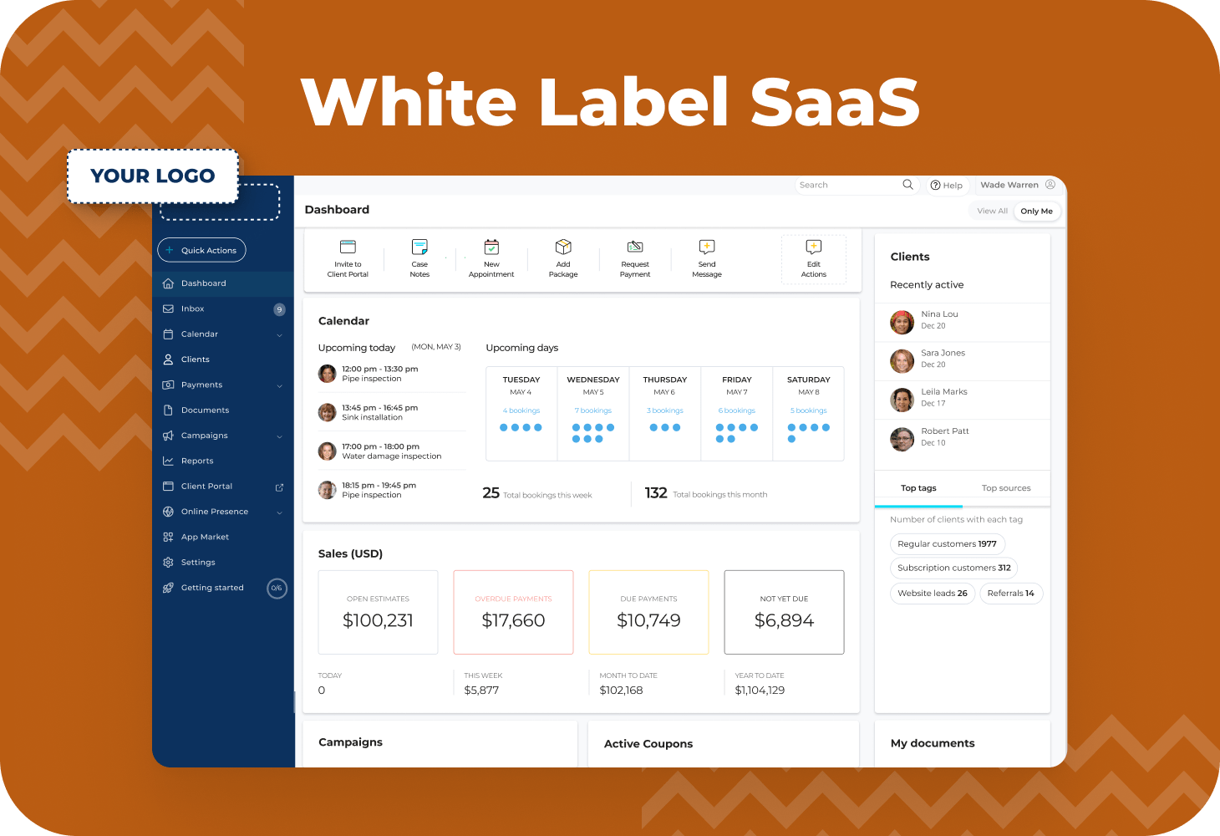Click Saturday 5 bookings link

[x=809, y=410]
